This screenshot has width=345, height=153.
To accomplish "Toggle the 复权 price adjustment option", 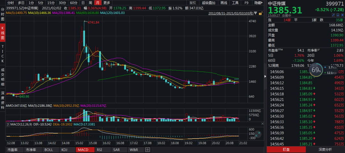I will tap(193, 3).
